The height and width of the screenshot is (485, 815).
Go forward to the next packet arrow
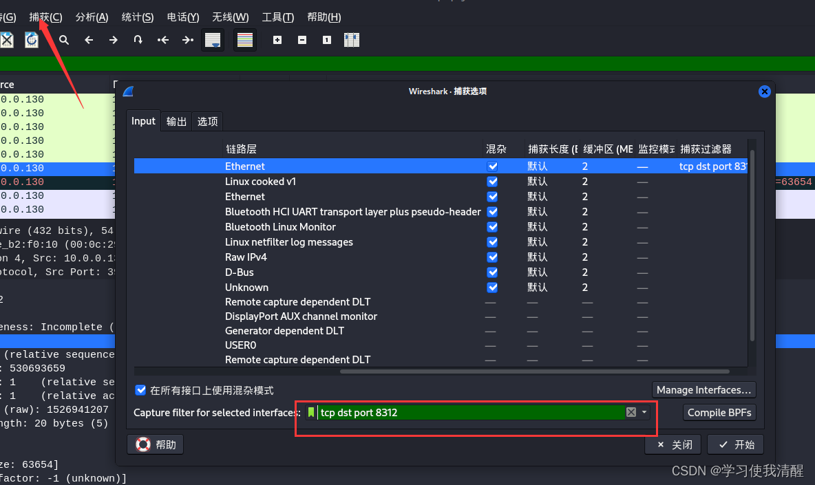point(114,40)
